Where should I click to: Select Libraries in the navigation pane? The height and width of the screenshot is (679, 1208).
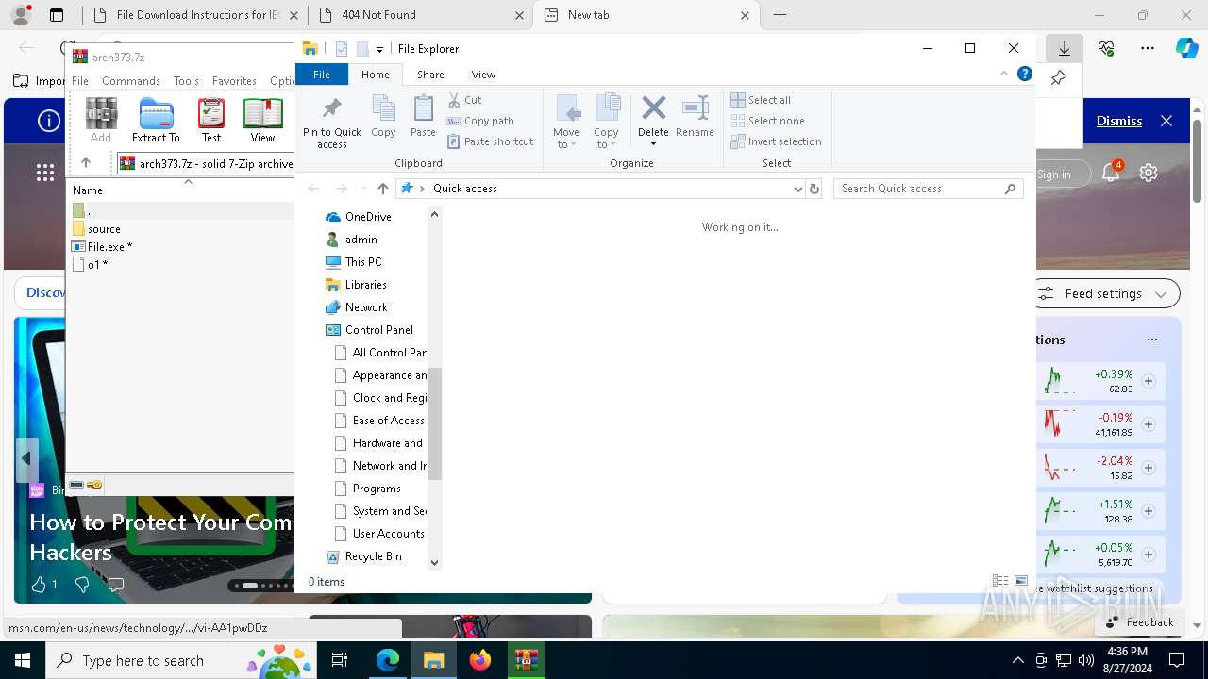coord(365,285)
